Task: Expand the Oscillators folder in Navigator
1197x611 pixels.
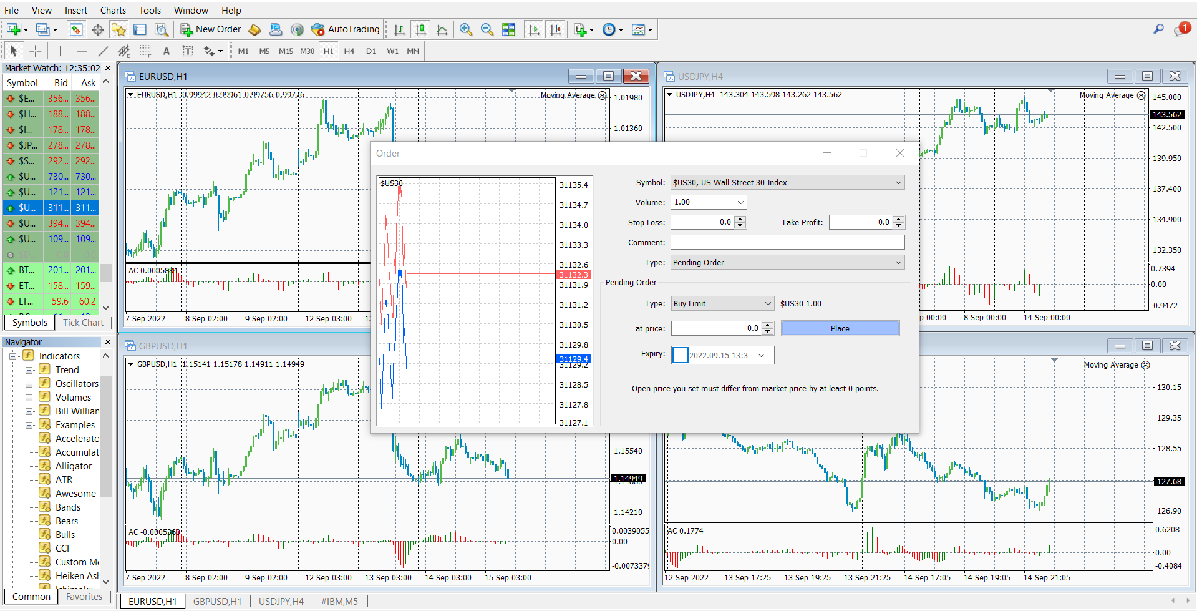Action: click(29, 384)
